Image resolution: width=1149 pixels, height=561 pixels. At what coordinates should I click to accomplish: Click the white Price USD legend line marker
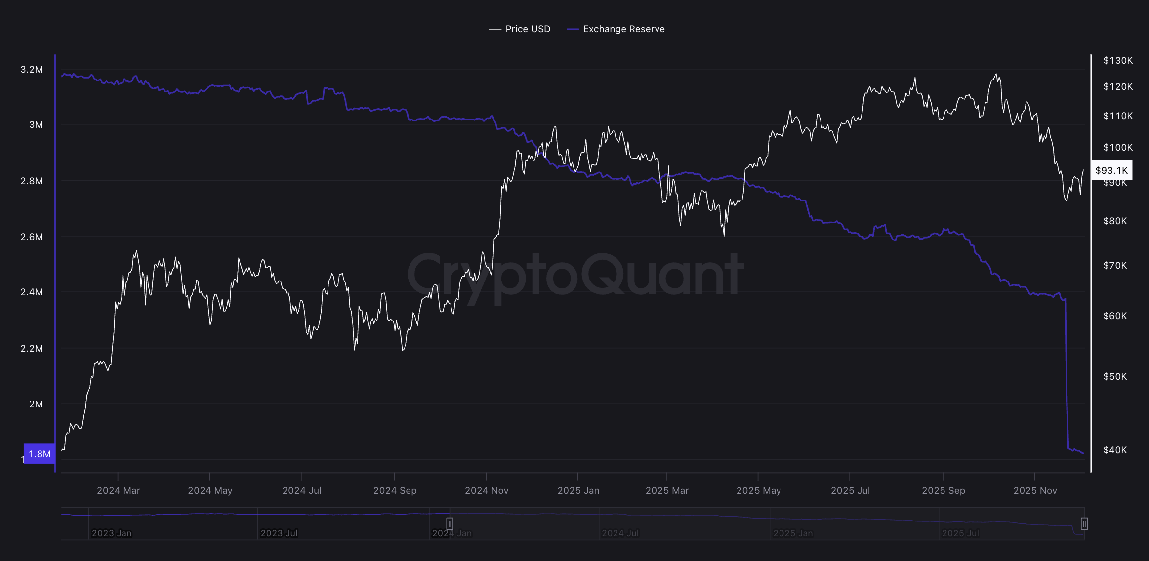495,29
